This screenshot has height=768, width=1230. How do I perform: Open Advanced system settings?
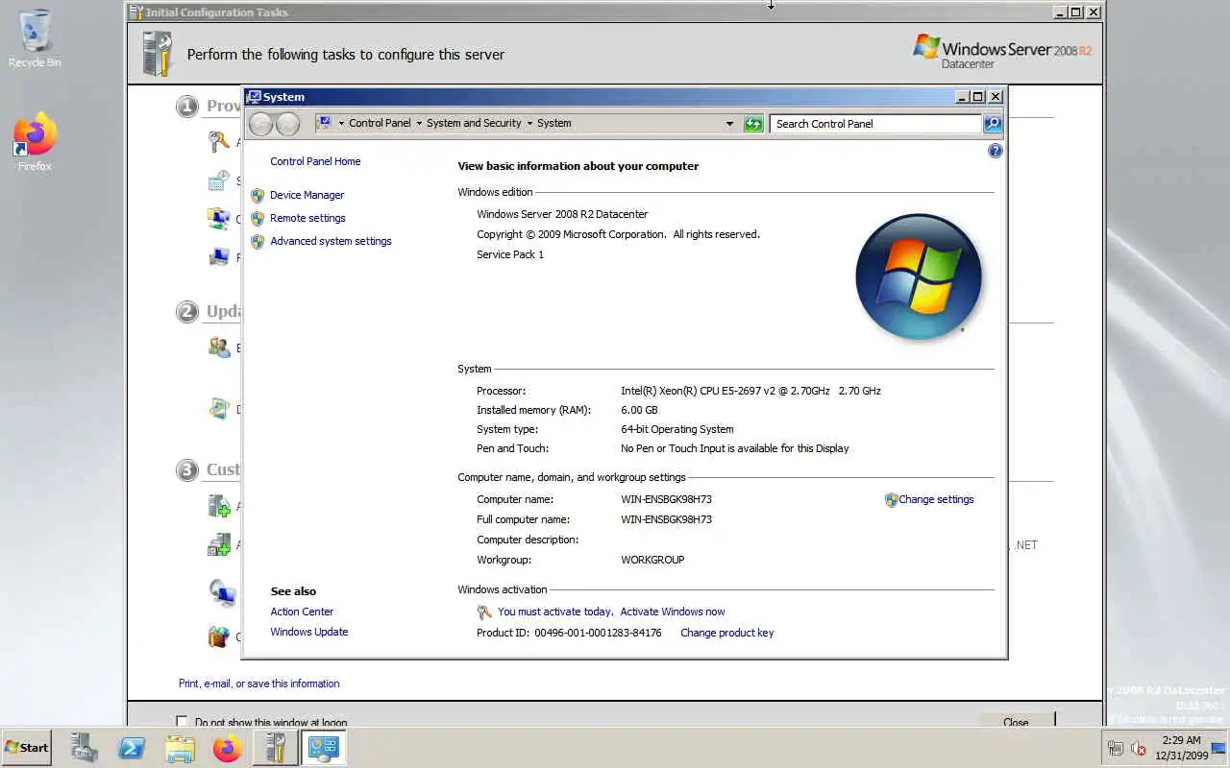[331, 241]
